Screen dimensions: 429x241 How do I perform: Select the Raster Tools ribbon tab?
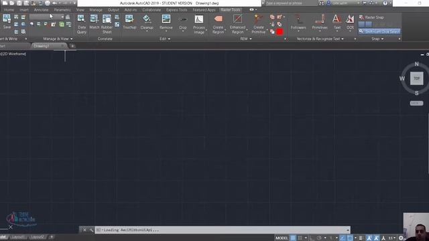(x=231, y=10)
